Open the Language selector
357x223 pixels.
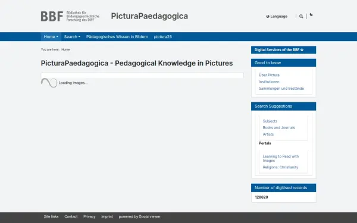coord(277,17)
